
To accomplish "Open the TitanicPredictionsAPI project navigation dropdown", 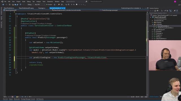I will point(28,10).
